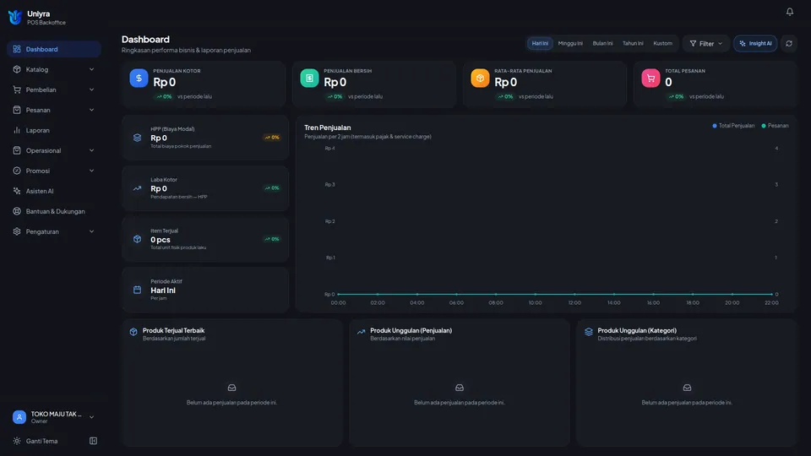Click the cube icon in Item Terjual card
811x456 pixels.
[x=137, y=239]
